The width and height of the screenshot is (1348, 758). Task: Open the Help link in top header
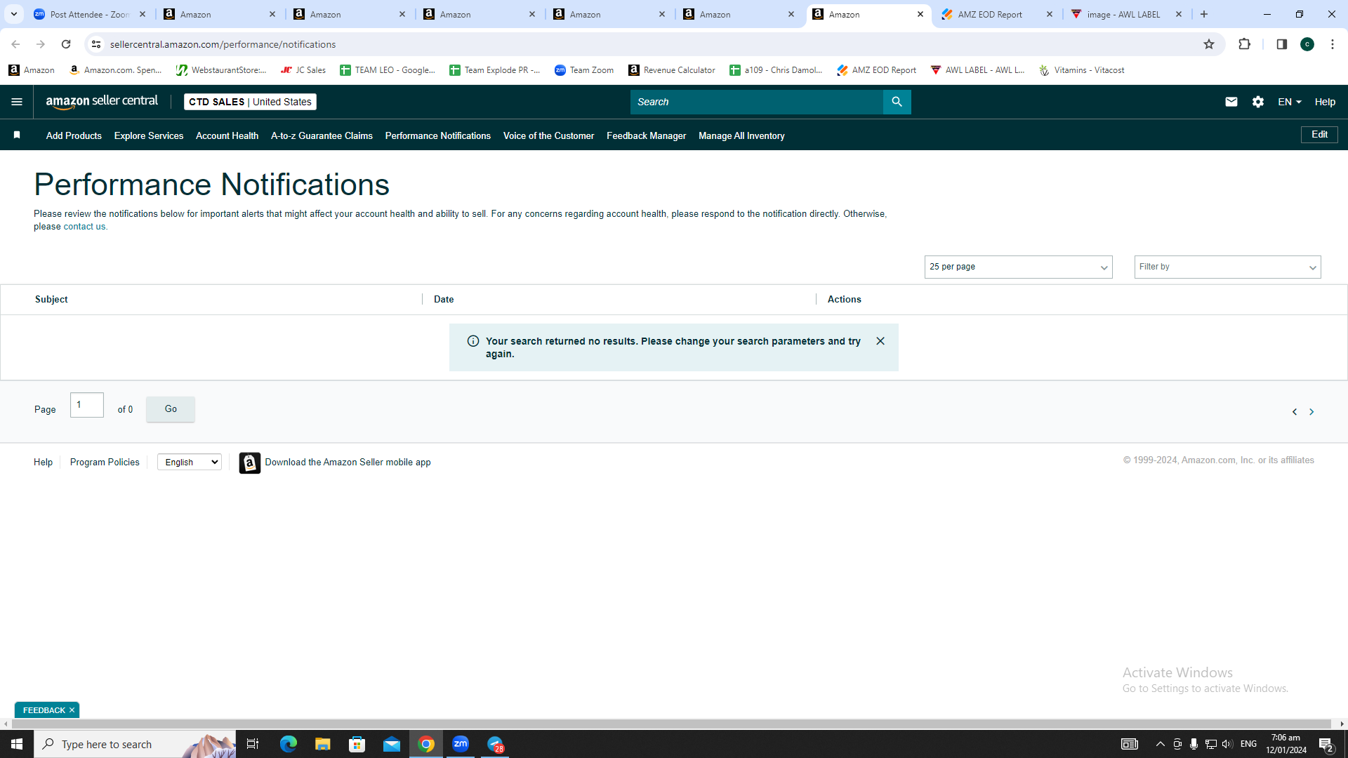click(x=1325, y=102)
